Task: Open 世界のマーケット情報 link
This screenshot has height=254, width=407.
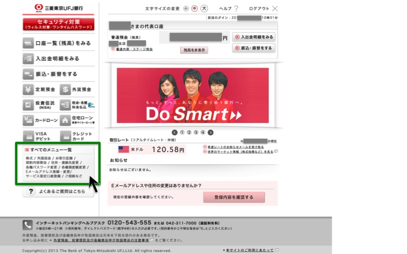Action: coord(240,152)
